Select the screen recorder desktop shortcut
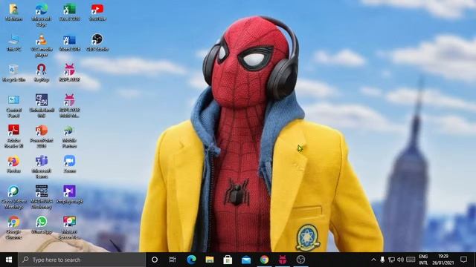 tap(69, 228)
